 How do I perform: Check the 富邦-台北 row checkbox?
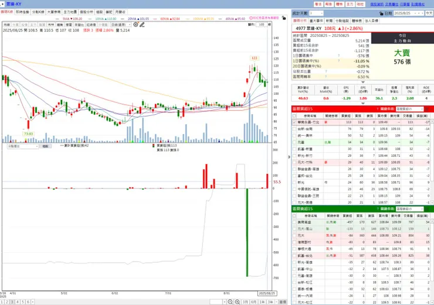coord(294,176)
